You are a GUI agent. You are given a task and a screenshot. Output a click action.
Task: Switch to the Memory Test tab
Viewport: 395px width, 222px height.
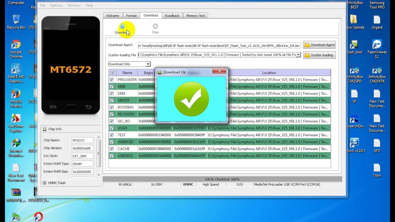[x=195, y=16]
